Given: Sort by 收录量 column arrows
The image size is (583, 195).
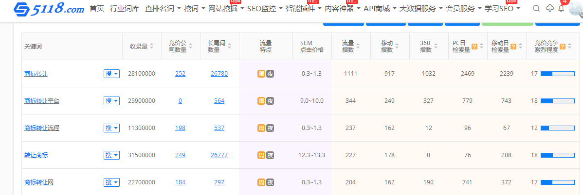Looking at the screenshot, I should tap(152, 47).
